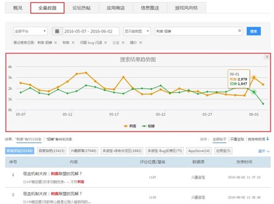Select the 所有评论(55336) filter
This screenshot has height=204, width=274.
[20, 151]
